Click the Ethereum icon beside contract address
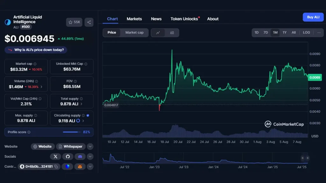This screenshot has width=326, height=183. tap(22, 166)
